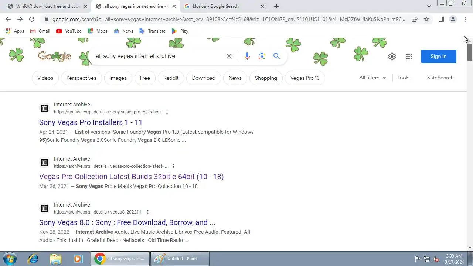This screenshot has height=266, width=473.
Task: Open Maps bookmark
Action: coord(98,31)
